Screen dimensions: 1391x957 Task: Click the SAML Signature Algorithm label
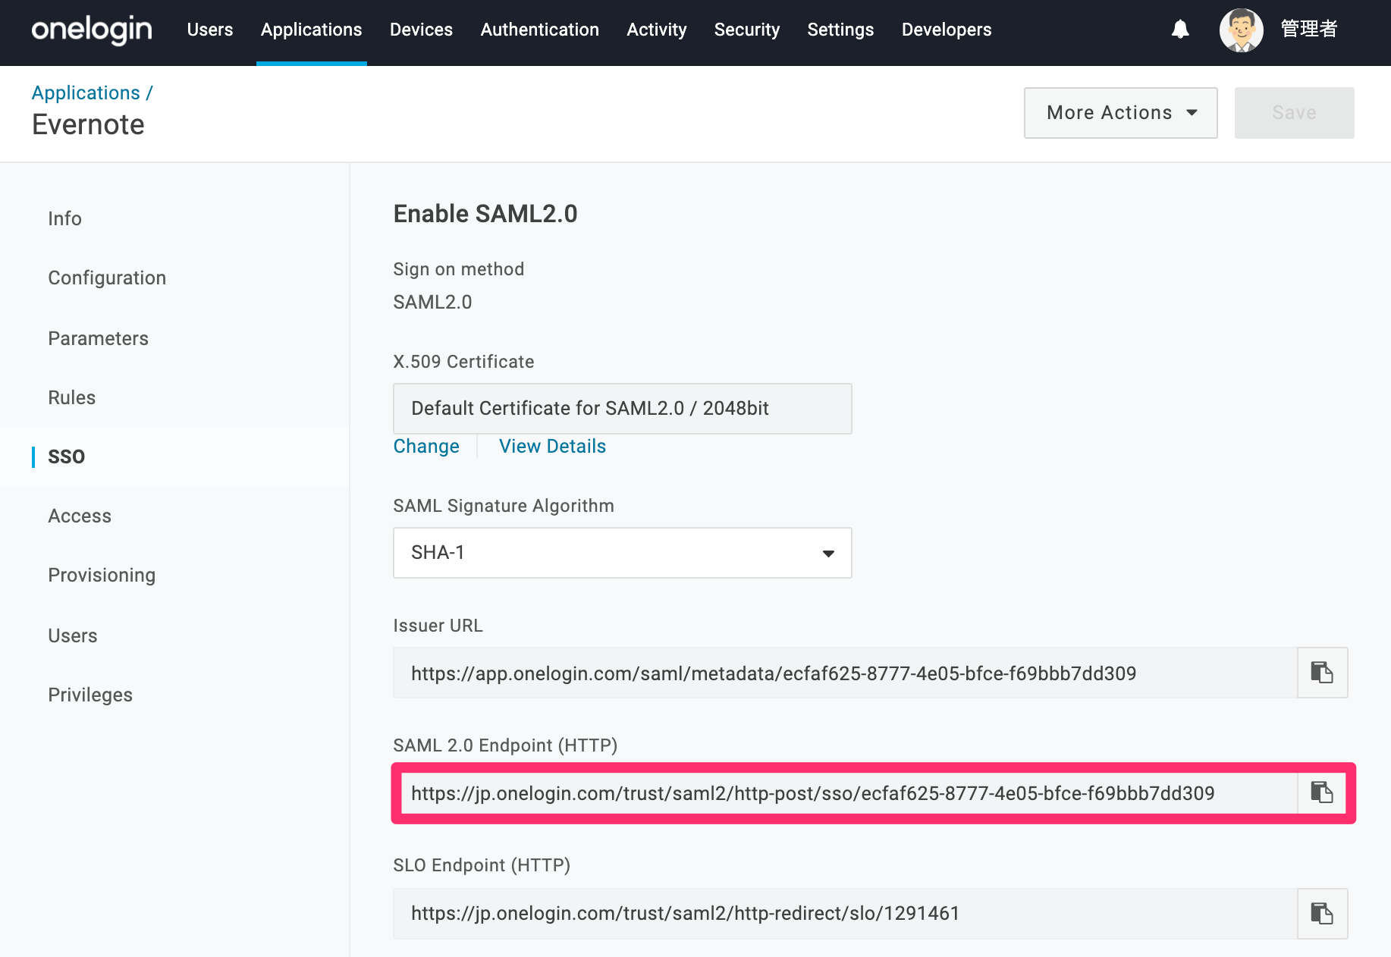point(504,506)
